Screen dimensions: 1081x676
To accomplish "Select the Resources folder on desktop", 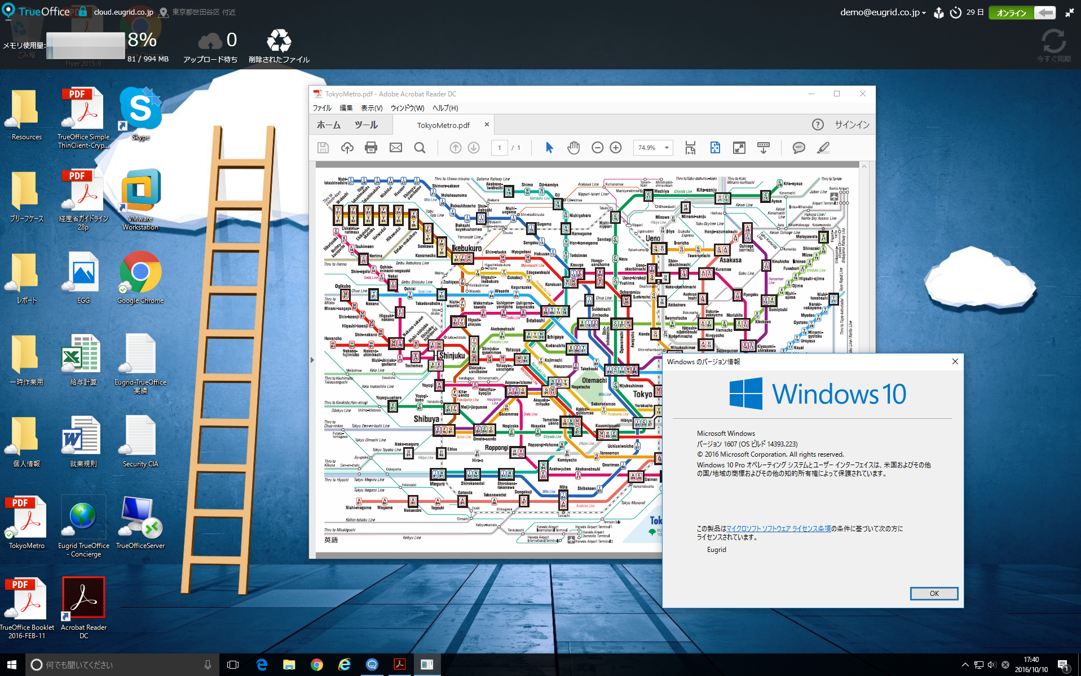I will click(27, 114).
